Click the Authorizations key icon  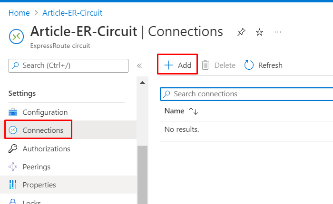[x=13, y=148]
